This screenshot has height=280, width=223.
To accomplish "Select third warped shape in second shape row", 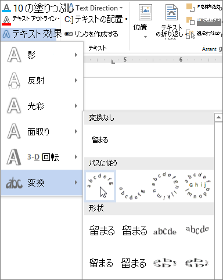I will (x=165, y=263).
